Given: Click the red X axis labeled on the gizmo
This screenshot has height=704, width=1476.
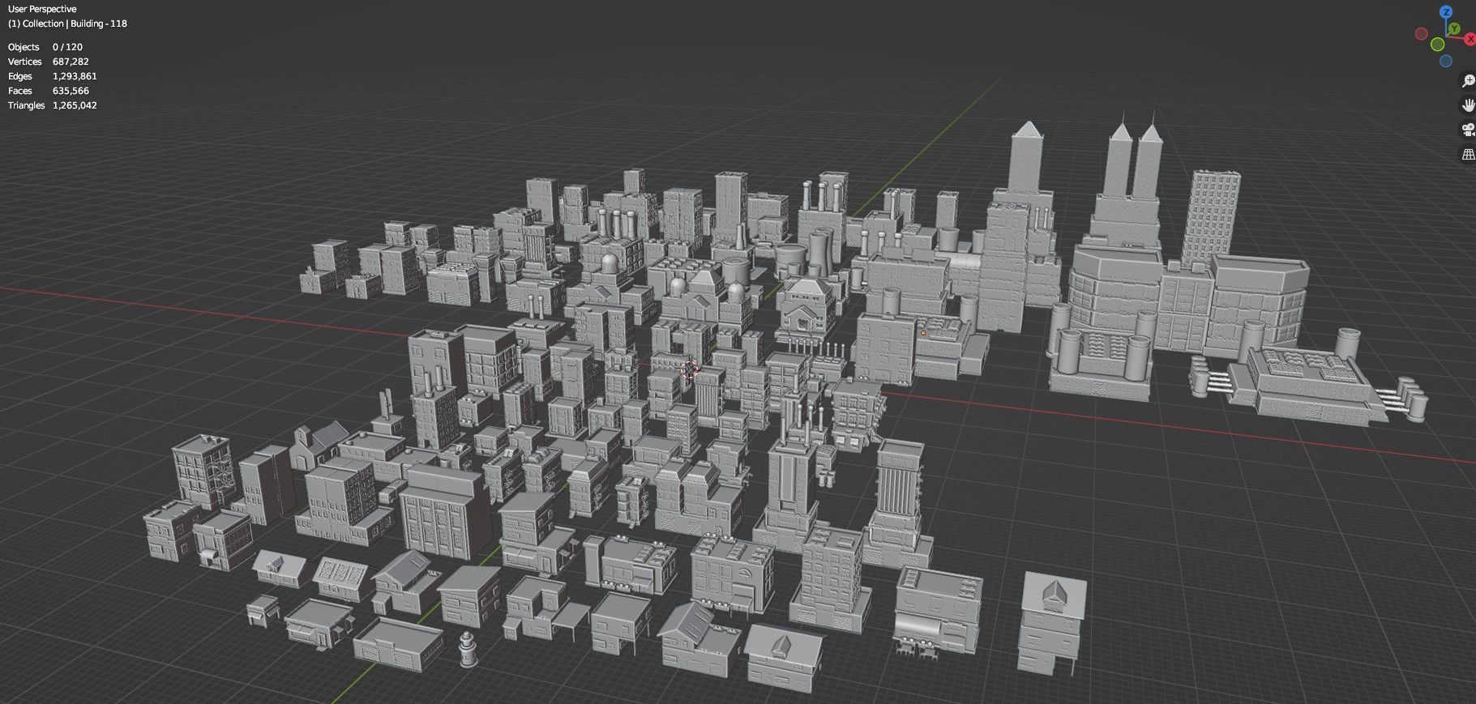Looking at the screenshot, I should pyautogui.click(x=1470, y=38).
